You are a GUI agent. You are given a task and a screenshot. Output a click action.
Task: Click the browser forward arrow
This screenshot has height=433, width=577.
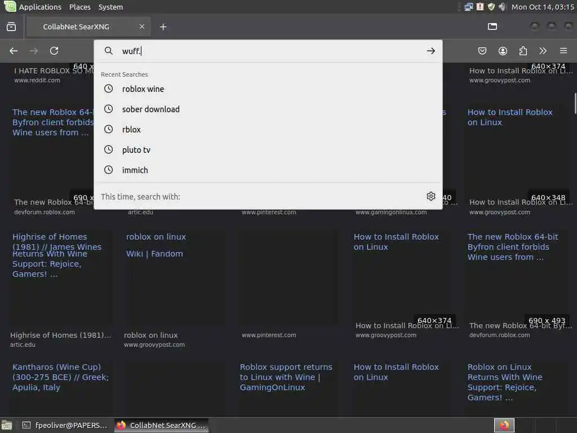click(34, 51)
